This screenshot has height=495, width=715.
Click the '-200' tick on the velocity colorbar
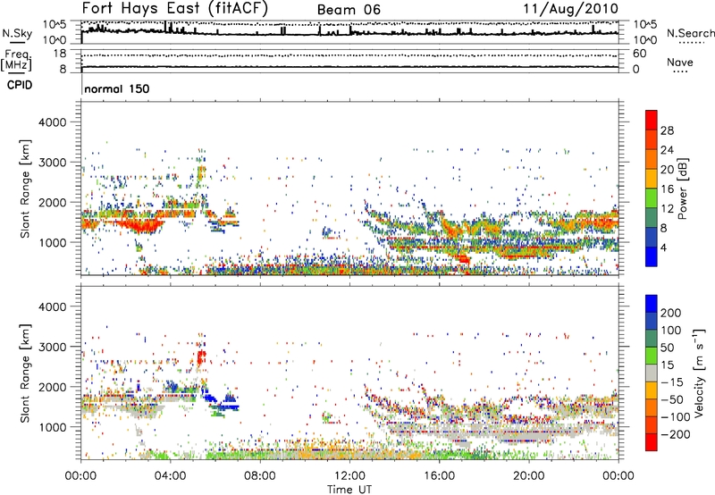click(x=675, y=434)
